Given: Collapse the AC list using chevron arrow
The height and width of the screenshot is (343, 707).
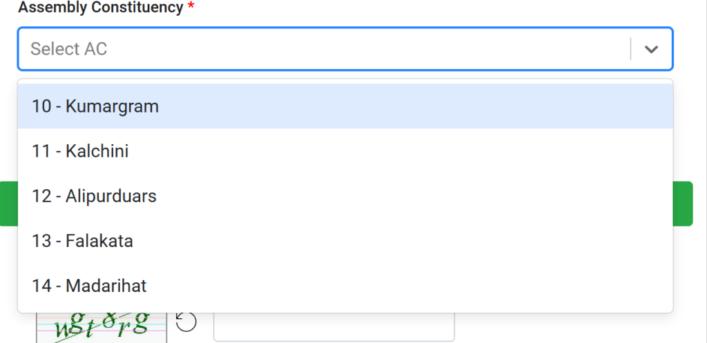Looking at the screenshot, I should coord(651,49).
